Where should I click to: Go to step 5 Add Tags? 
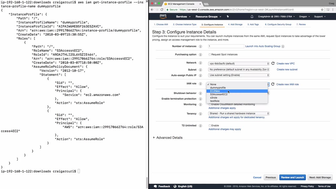coord(253,24)
